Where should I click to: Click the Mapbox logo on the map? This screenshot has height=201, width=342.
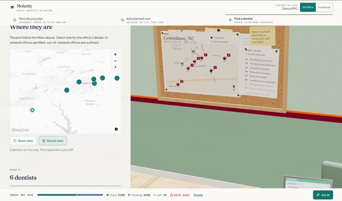coord(20,130)
